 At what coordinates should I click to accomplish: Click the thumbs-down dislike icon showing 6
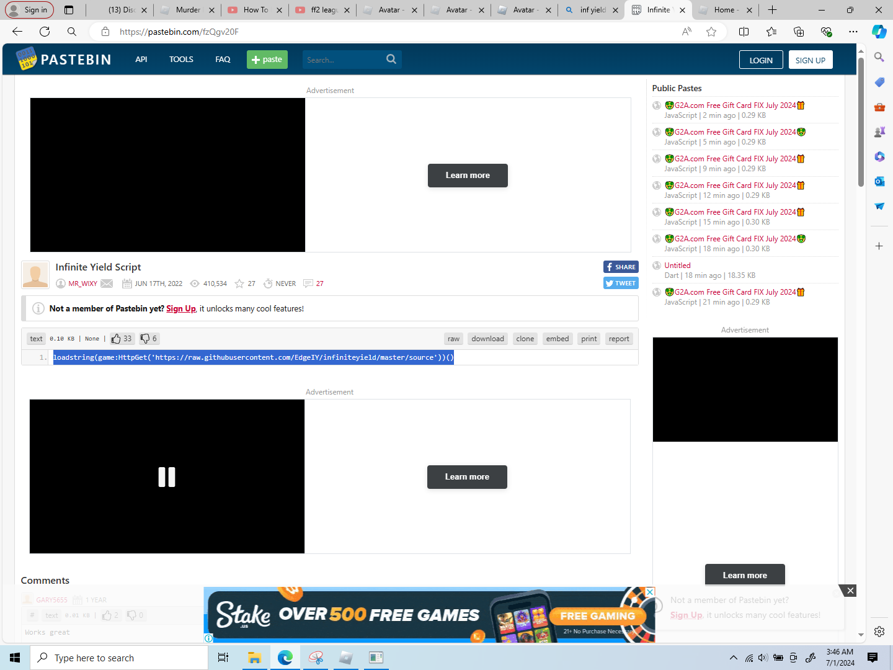click(x=145, y=339)
